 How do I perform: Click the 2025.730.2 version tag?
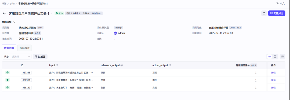click(235, 28)
